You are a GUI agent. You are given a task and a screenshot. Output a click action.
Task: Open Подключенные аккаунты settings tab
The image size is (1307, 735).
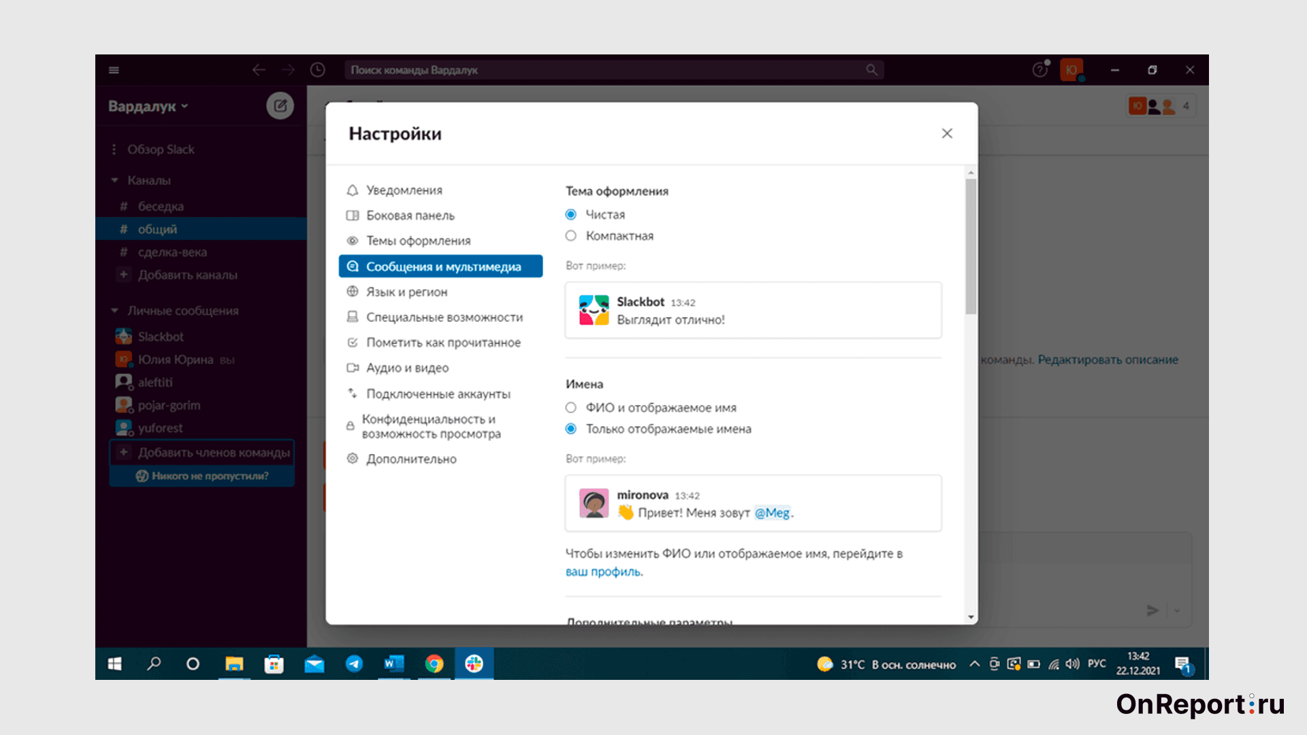440,394
